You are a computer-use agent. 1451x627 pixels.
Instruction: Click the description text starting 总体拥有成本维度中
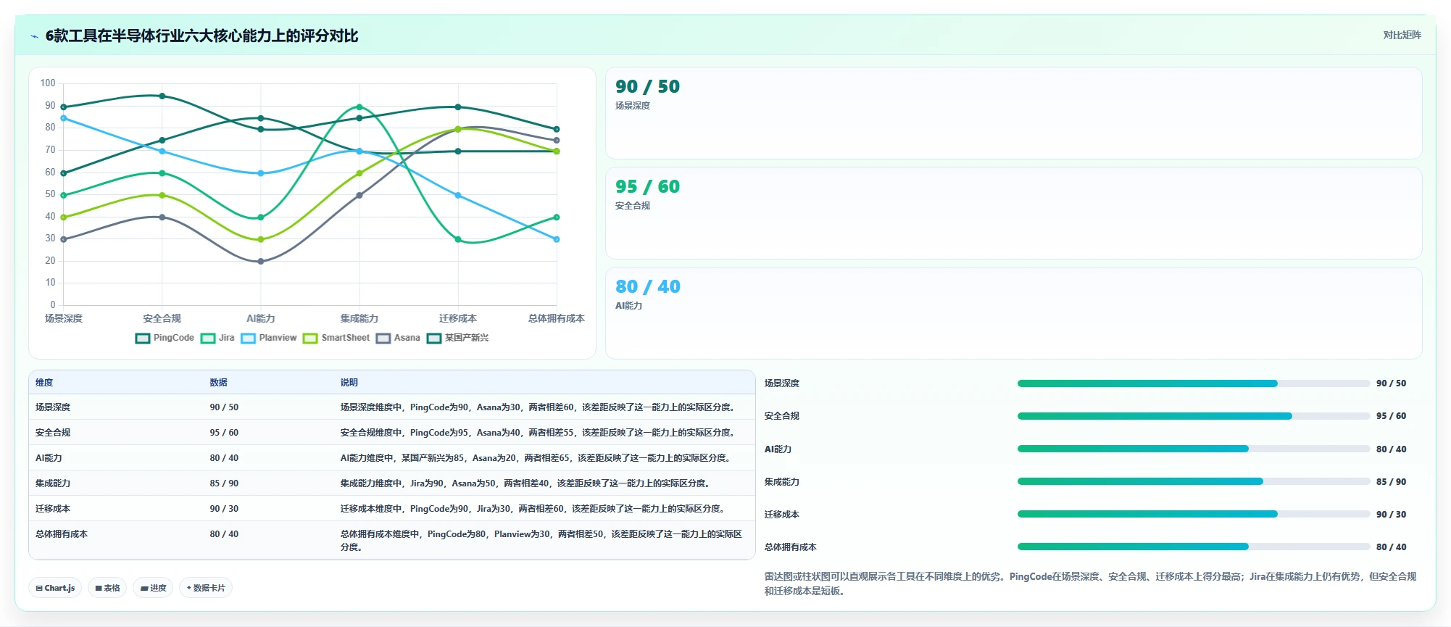[541, 541]
